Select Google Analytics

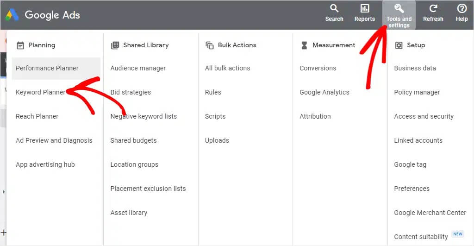(324, 92)
